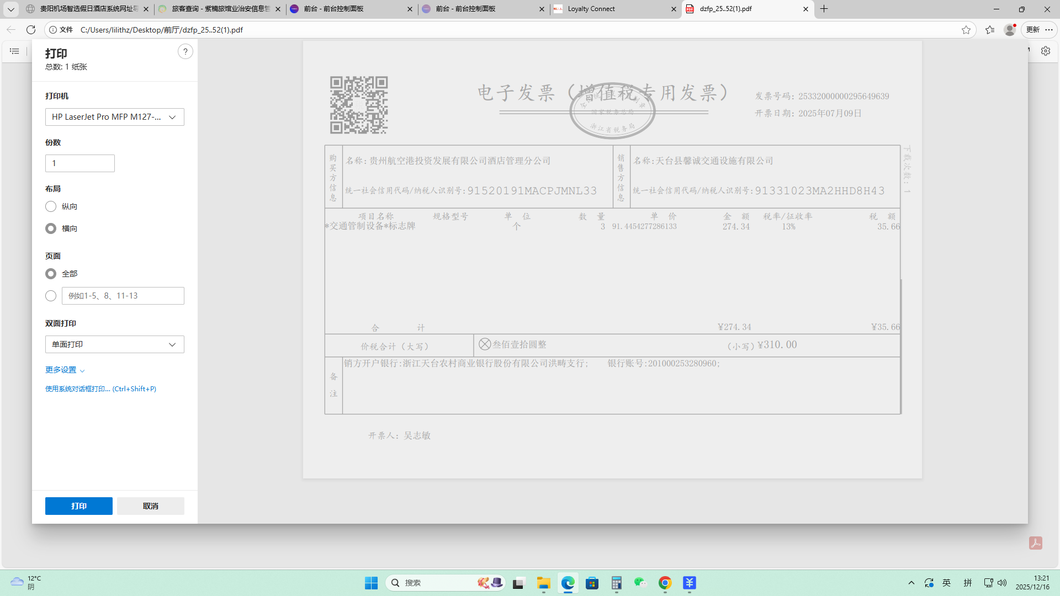Open File Explorer from the taskbar
This screenshot has height=596, width=1060.
(x=543, y=583)
